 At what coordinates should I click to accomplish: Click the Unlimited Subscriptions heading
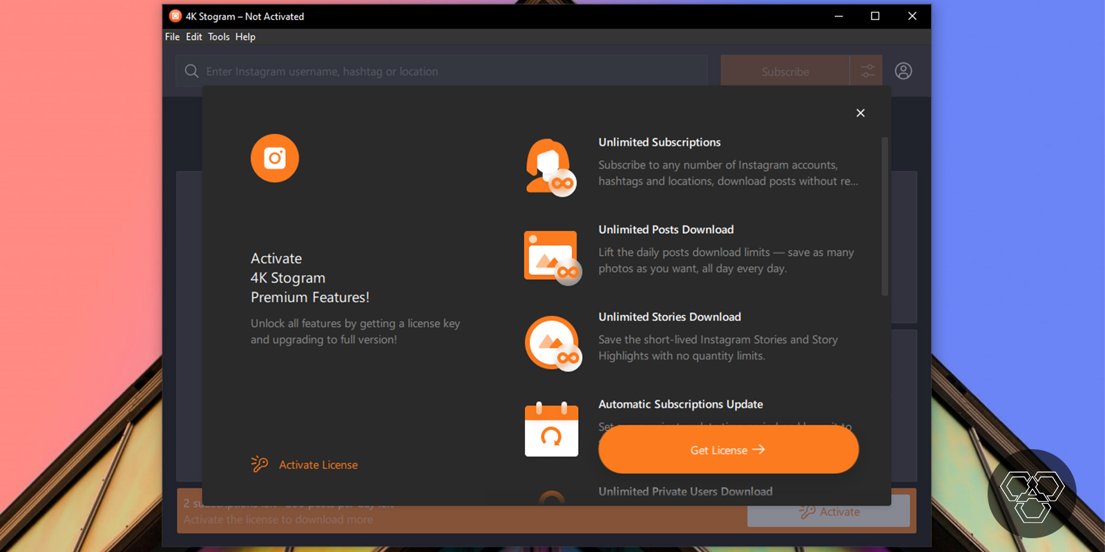point(660,142)
